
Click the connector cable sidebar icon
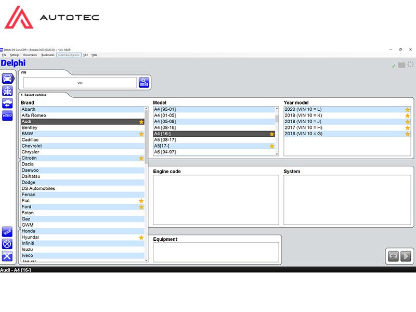[x=7, y=232]
